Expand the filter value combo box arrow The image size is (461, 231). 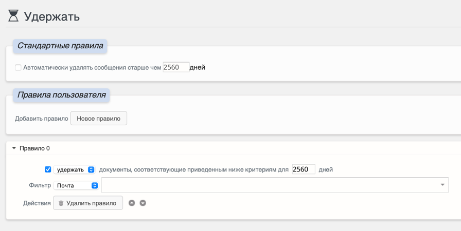pos(442,185)
